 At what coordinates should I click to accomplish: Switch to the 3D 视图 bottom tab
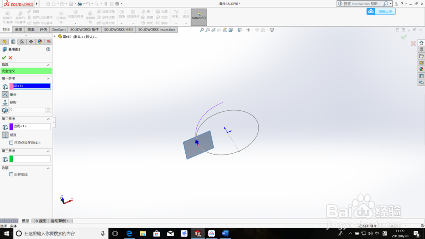[40, 221]
